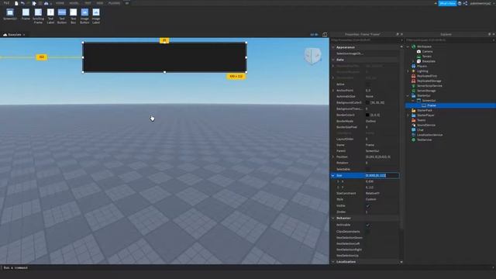Image resolution: width=496 pixels, height=279 pixels.
Task: Click the New file icon in quick access bar
Action: (16, 3)
